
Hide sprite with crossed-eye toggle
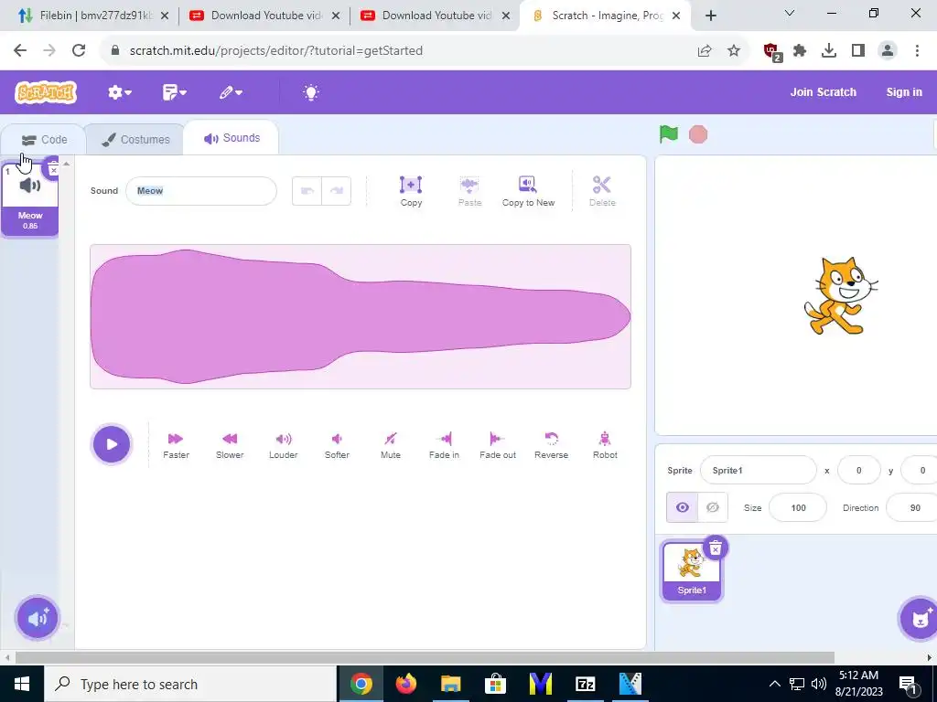point(712,507)
